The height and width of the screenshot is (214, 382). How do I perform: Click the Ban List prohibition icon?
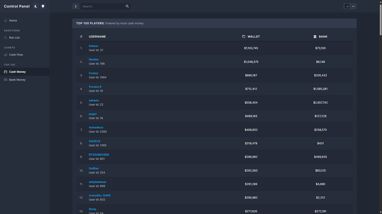(5, 37)
